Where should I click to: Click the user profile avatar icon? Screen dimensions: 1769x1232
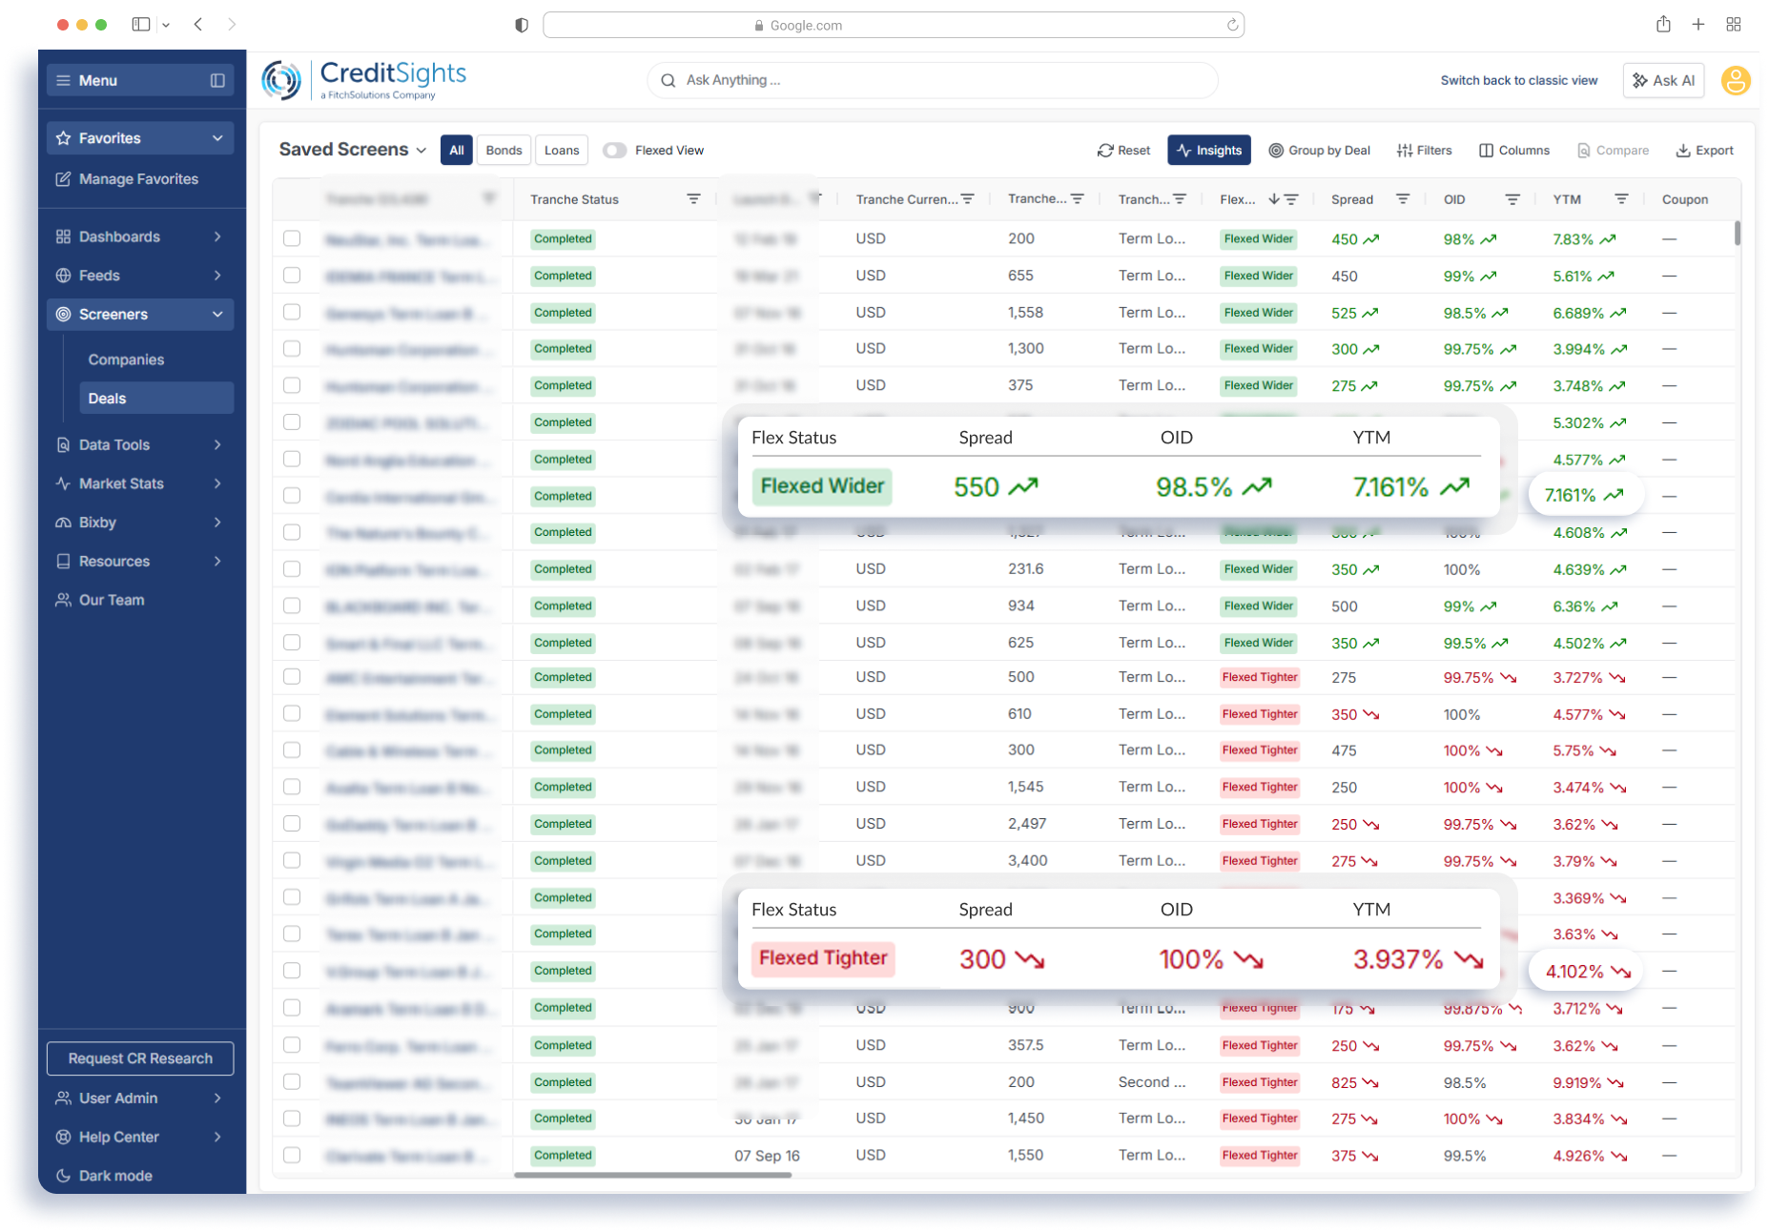1735,81
